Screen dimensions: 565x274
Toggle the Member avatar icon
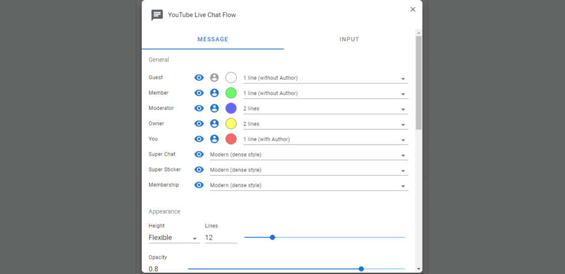pyautogui.click(x=215, y=93)
